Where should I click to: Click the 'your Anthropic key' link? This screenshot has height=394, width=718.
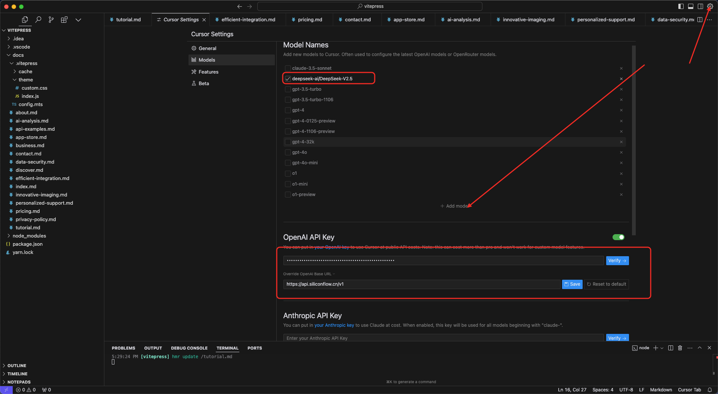[x=334, y=325]
